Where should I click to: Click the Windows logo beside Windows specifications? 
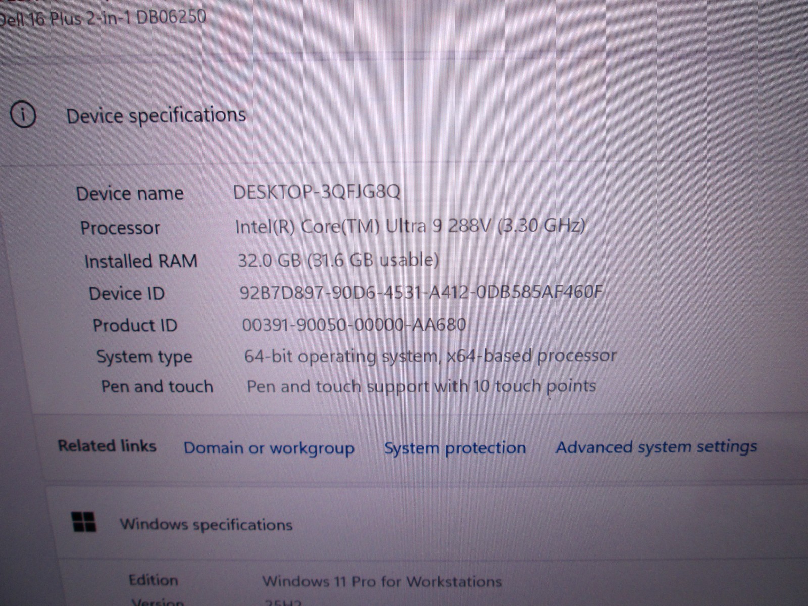(84, 522)
